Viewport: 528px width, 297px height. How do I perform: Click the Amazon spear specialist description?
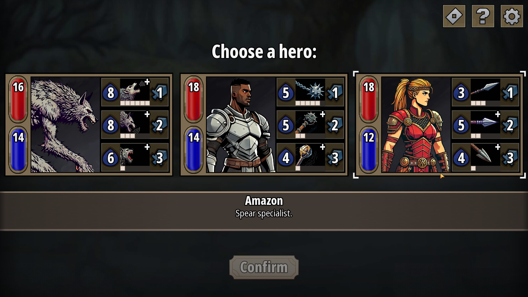(264, 213)
